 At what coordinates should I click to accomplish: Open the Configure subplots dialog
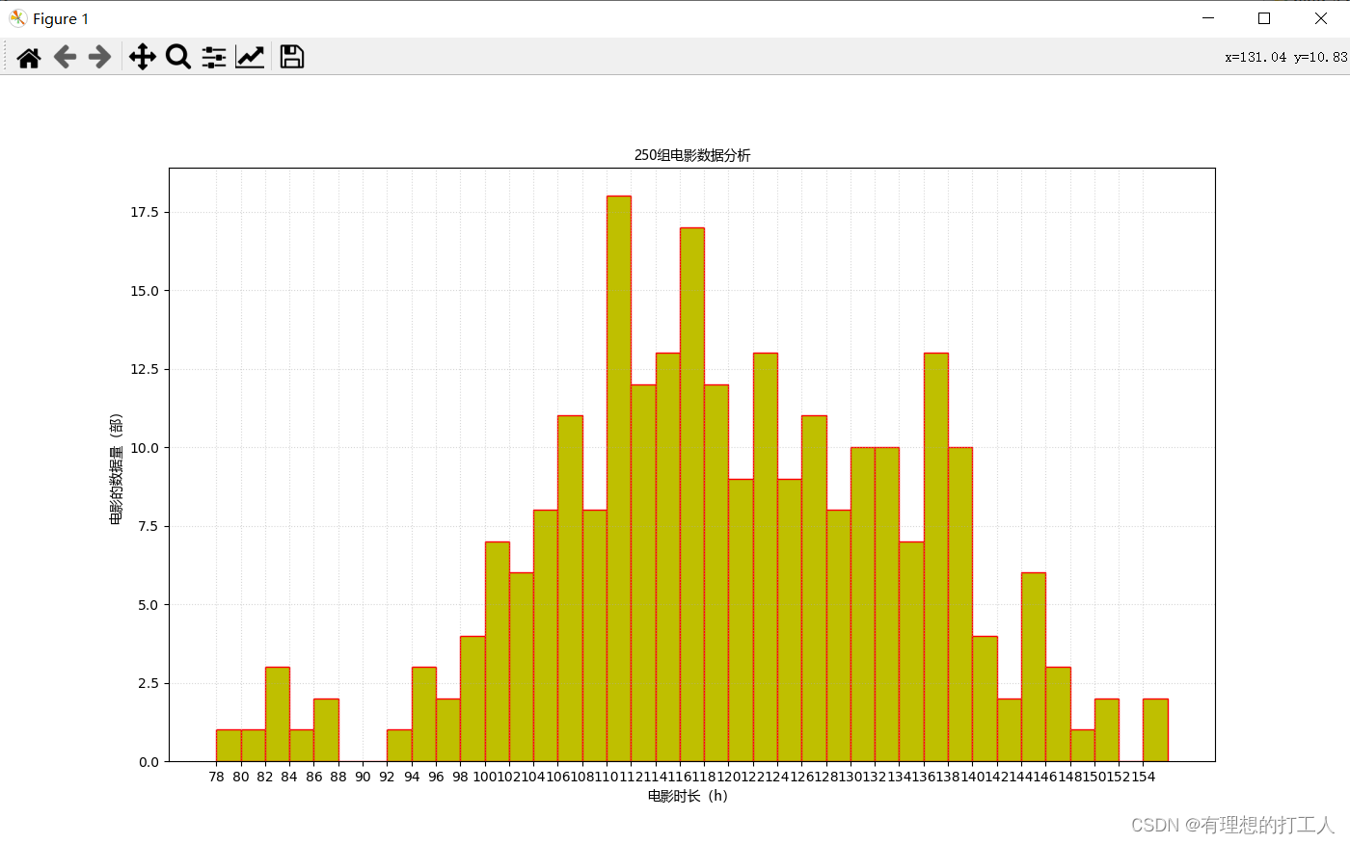tap(214, 57)
